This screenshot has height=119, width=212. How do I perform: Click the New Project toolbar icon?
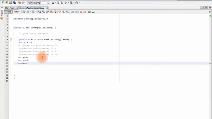click(x=7, y=3)
